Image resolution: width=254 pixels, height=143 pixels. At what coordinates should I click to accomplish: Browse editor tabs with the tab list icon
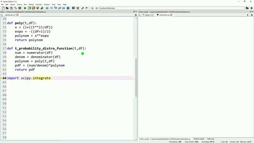(x=2, y=15)
